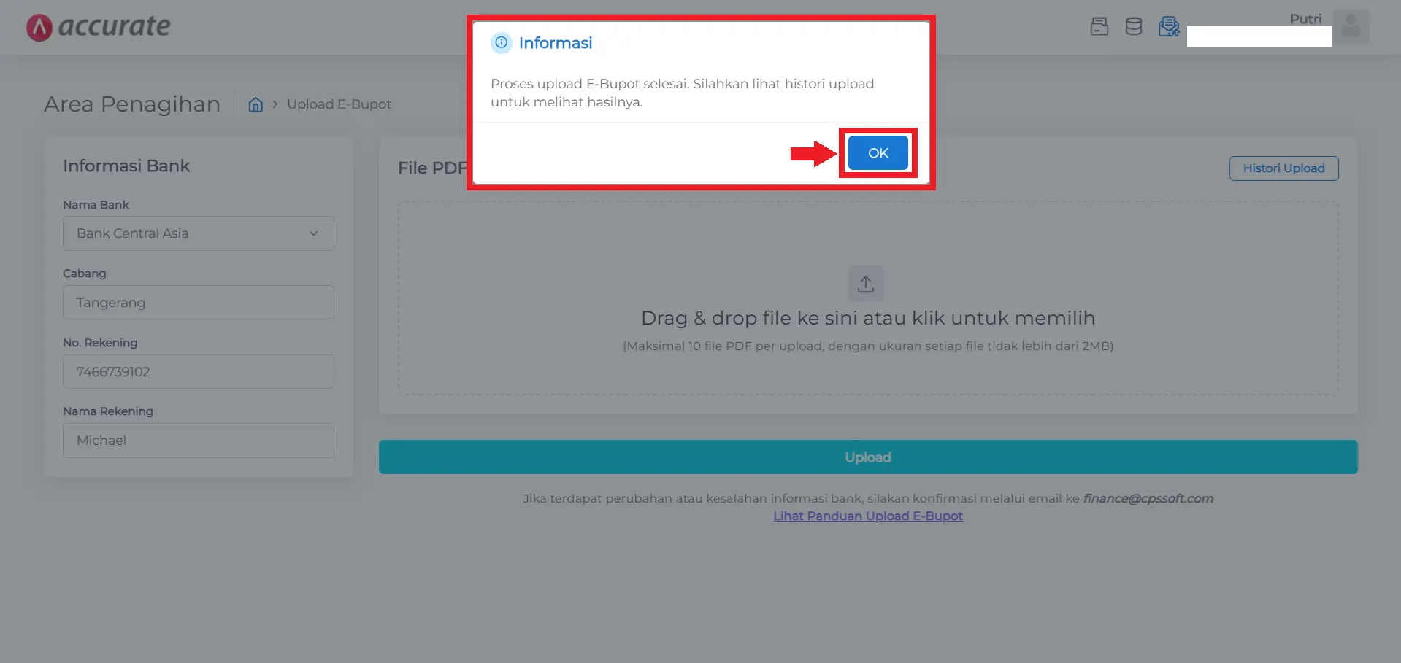1401x663 pixels.
Task: Click the Accurate logo in top left
Action: pyautogui.click(x=97, y=26)
